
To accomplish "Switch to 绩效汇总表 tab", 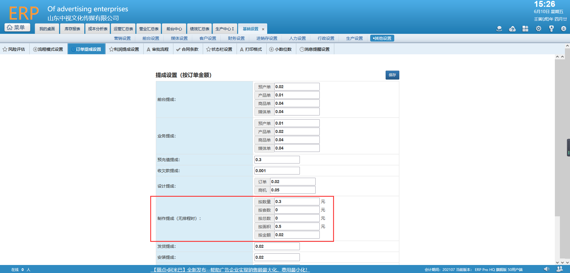I will click(199, 29).
